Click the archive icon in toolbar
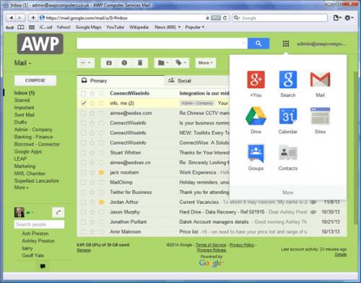The image size is (361, 283). click(x=109, y=63)
